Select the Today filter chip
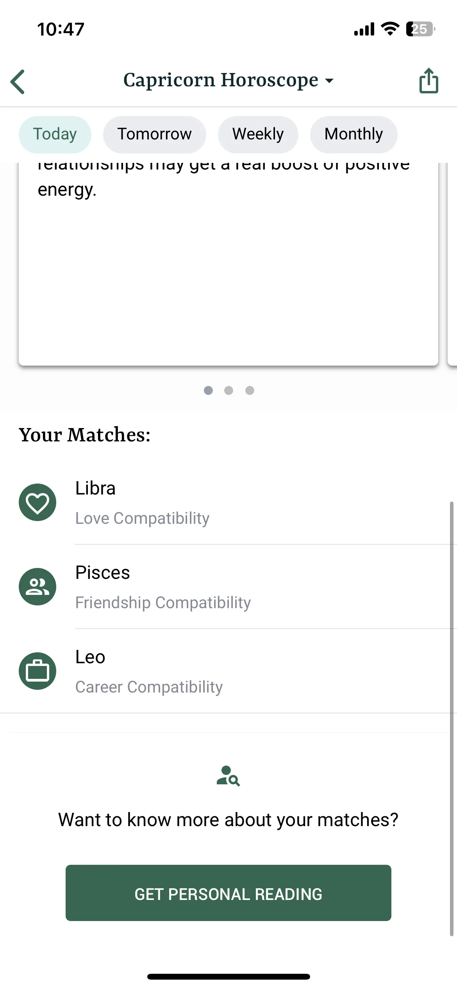Viewport: 457px width, 989px height. pyautogui.click(x=55, y=134)
